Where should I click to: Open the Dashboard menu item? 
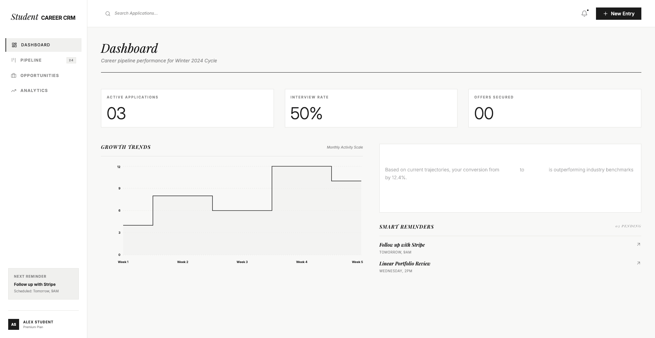(x=44, y=45)
